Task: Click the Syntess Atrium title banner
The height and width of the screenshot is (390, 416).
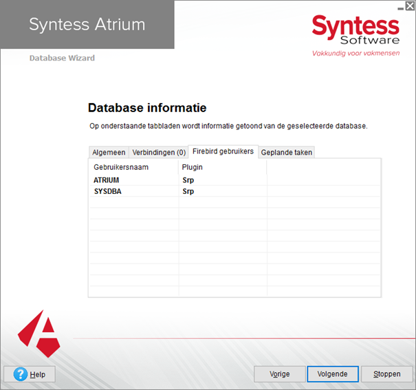Action: 87,24
